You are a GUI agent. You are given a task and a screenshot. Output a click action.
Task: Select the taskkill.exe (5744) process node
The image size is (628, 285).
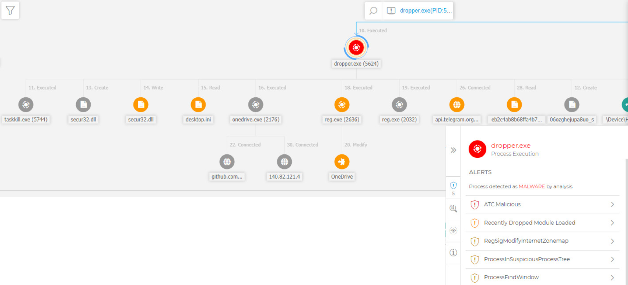26,105
